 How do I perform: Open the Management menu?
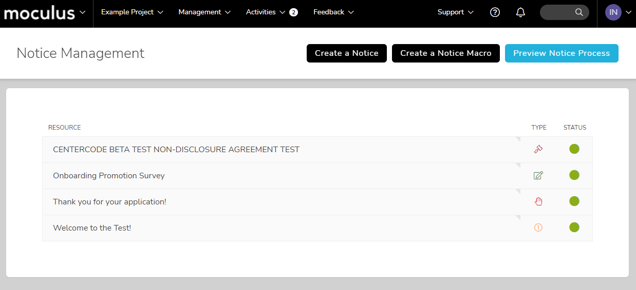204,12
